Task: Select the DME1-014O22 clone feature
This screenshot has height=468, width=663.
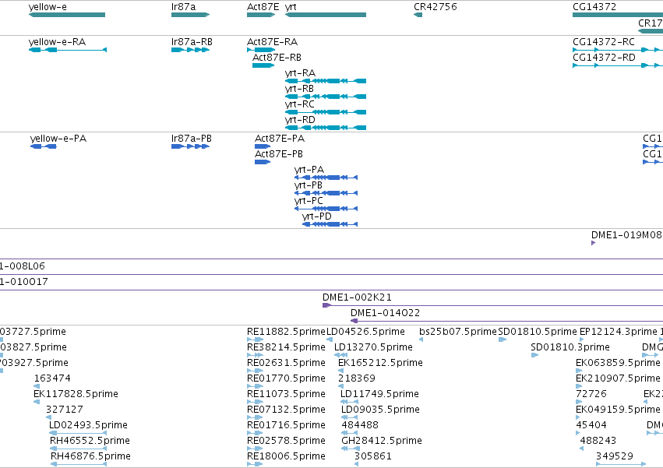Action: (x=506, y=321)
